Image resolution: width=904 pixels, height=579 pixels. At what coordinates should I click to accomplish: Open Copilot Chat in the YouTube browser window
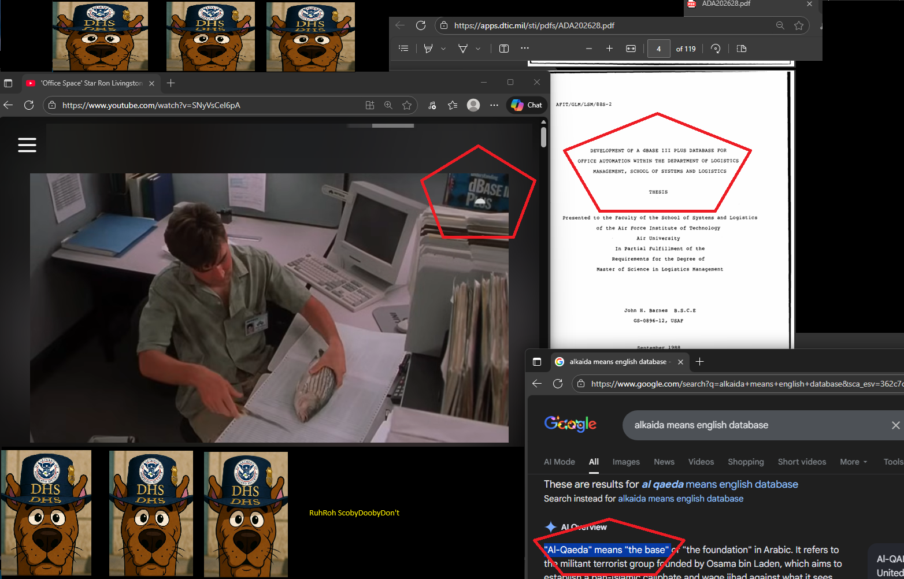(x=527, y=105)
